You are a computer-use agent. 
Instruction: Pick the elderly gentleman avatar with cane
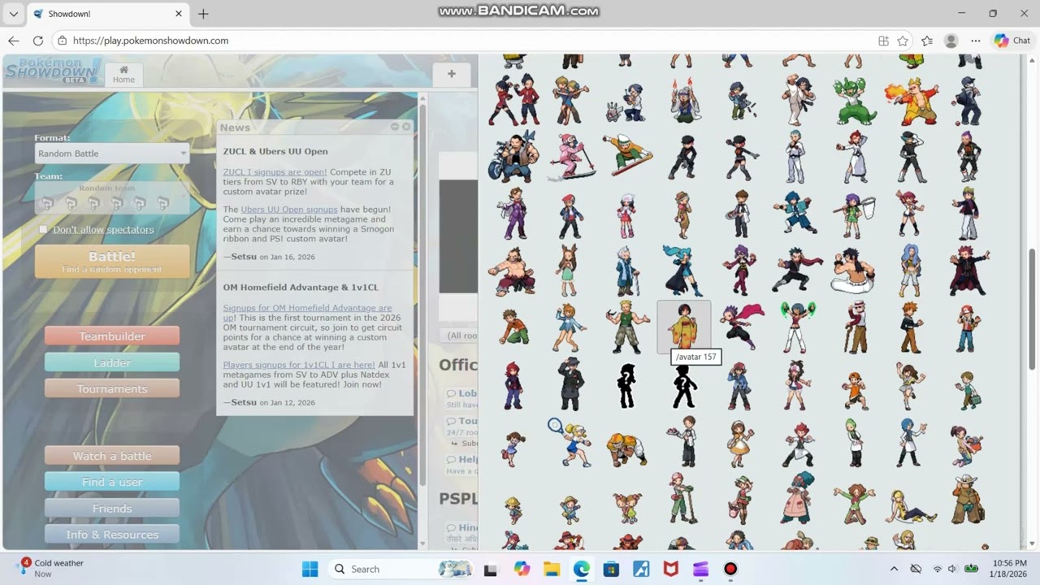(x=855, y=327)
